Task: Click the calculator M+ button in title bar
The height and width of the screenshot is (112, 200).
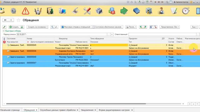Action: click(x=159, y=2)
